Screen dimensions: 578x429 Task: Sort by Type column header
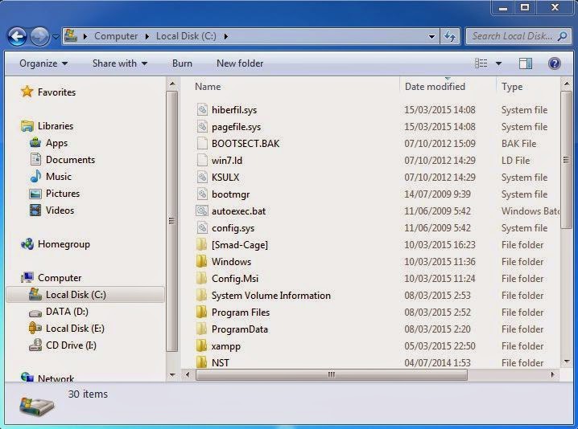click(512, 87)
